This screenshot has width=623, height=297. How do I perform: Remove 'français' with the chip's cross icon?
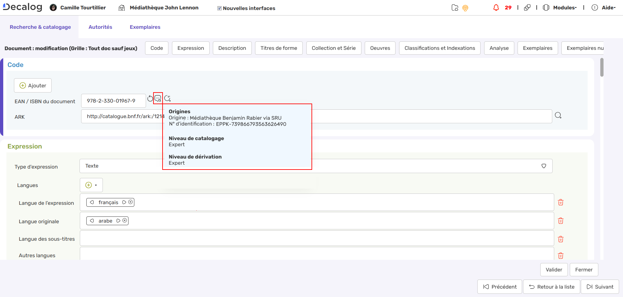pos(130,202)
